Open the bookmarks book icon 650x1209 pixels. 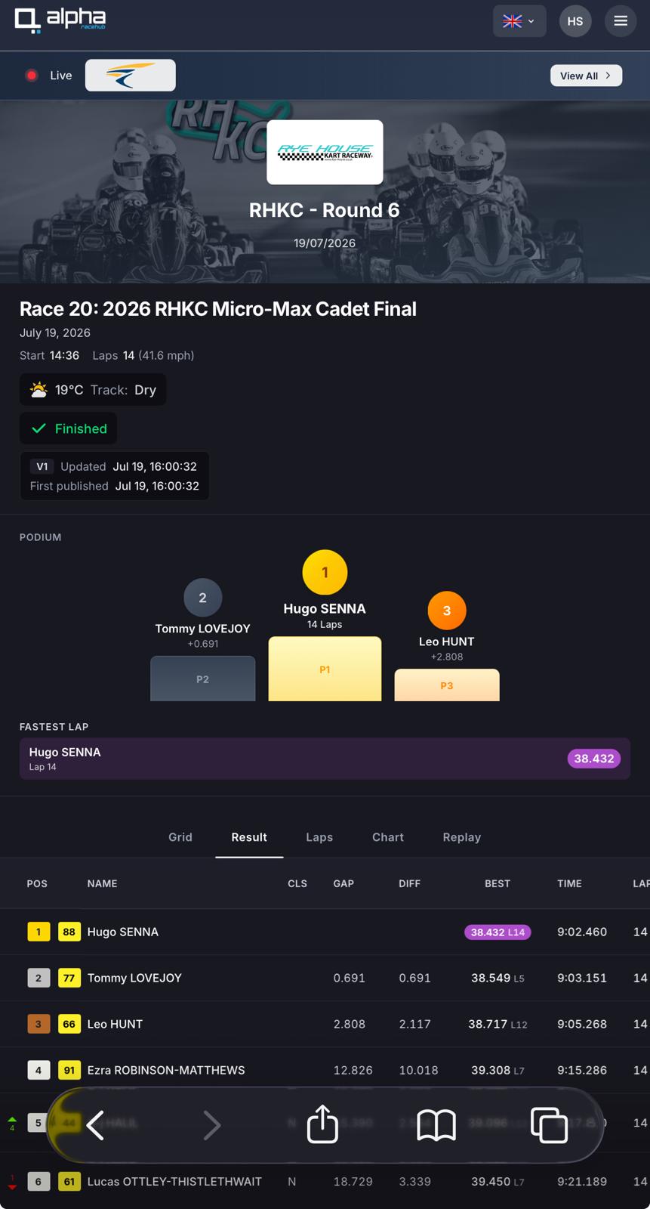[436, 1125]
